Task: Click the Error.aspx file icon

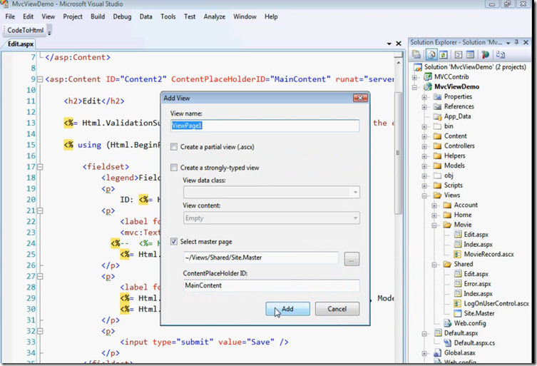Action: (457, 284)
